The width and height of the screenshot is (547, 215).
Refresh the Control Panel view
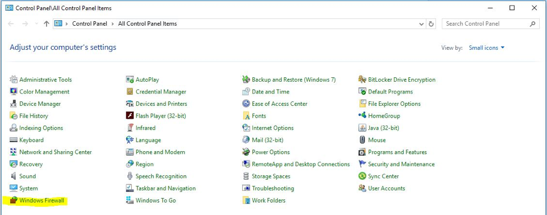coord(431,24)
